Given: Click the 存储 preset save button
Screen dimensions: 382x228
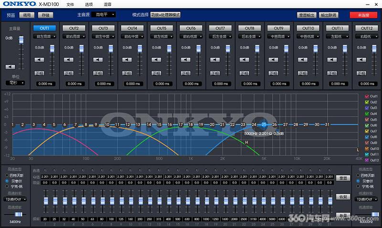Looking at the screenshot, I should click(45, 15).
